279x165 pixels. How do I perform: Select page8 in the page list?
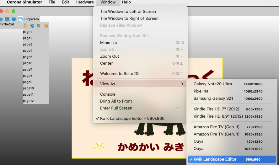tap(28, 76)
